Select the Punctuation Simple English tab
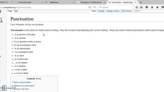The width and height of the screenshot is (164, 92). click(122, 2)
